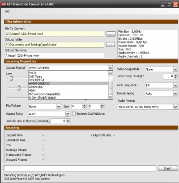Click the Output file name field

55,55
